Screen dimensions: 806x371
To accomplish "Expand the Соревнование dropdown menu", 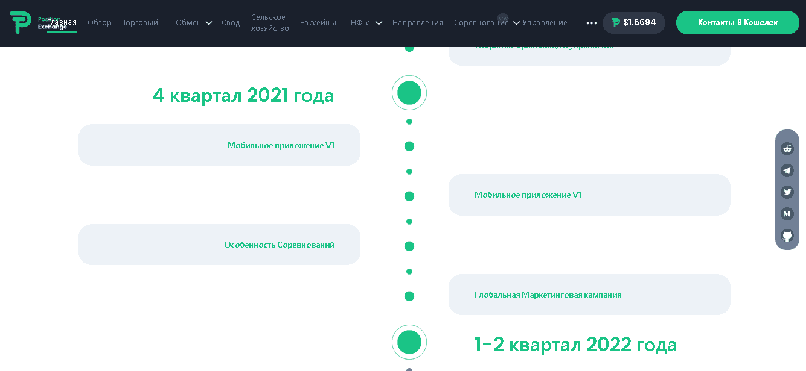I will point(486,23).
